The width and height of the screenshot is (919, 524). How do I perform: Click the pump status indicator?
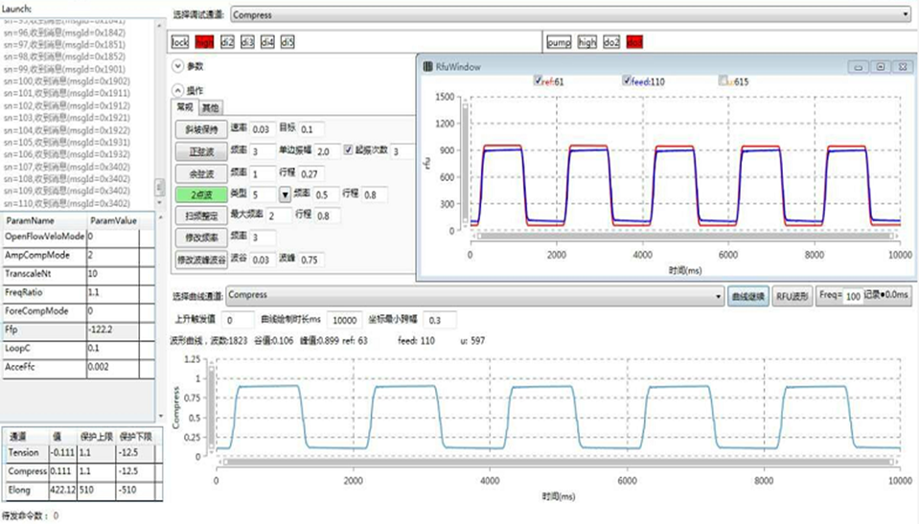(559, 43)
